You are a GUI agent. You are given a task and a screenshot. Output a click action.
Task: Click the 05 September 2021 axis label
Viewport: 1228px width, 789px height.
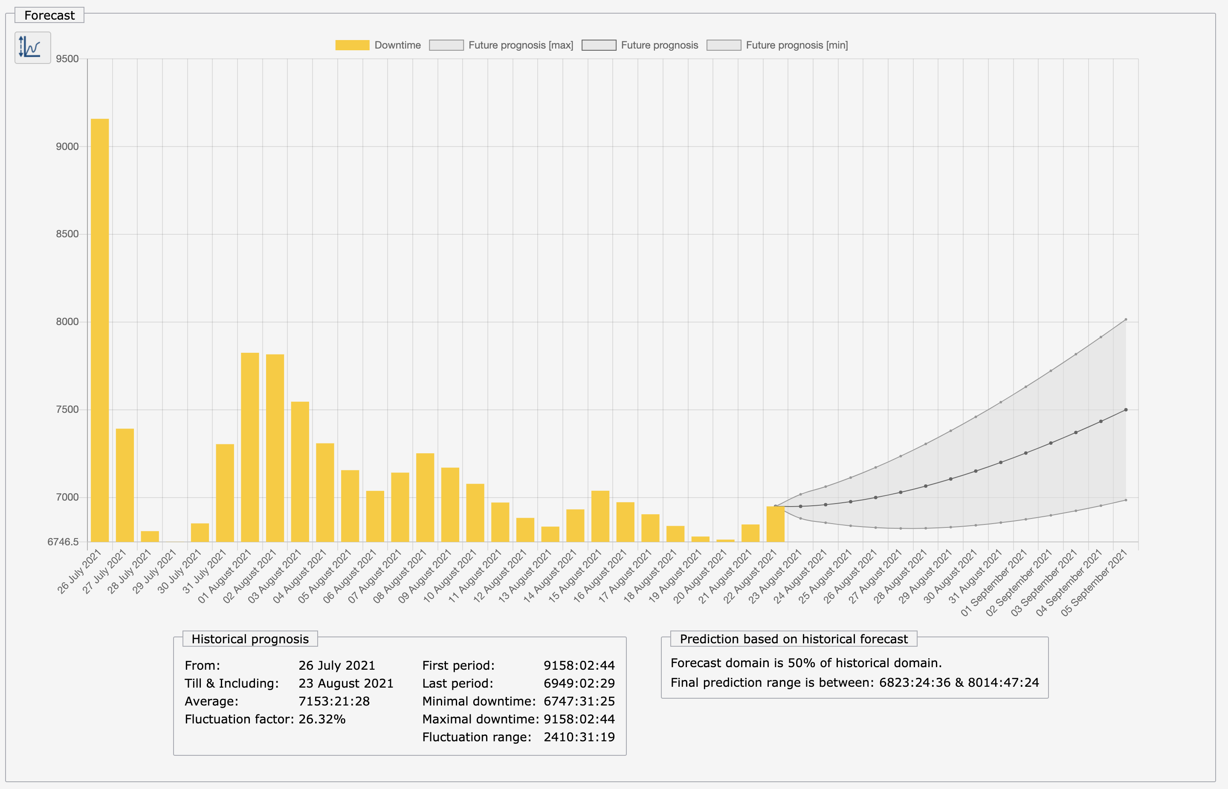1094,582
